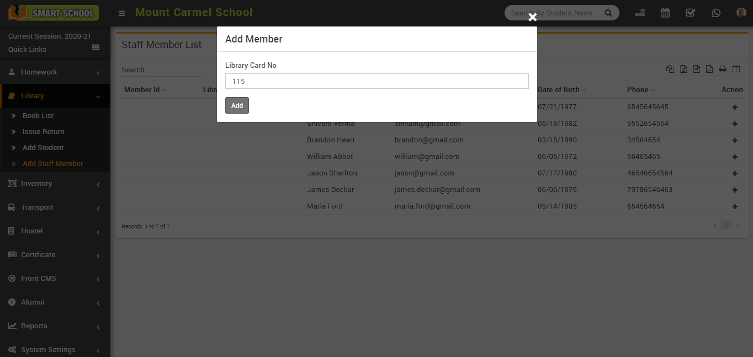
Task: Open the column visibility icon
Action: click(x=736, y=69)
